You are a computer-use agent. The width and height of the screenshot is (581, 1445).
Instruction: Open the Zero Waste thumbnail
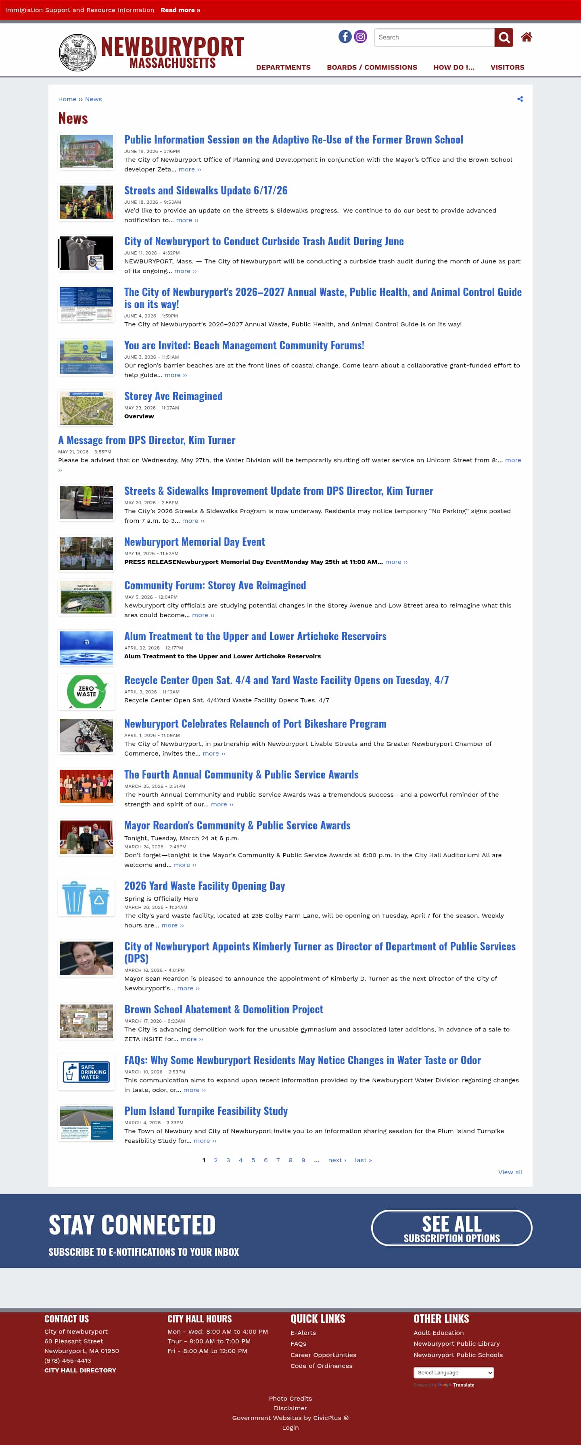pos(86,692)
